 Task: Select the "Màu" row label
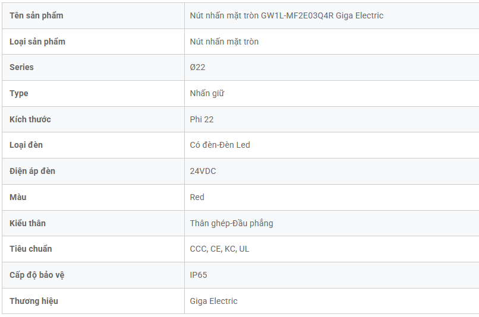(18, 197)
